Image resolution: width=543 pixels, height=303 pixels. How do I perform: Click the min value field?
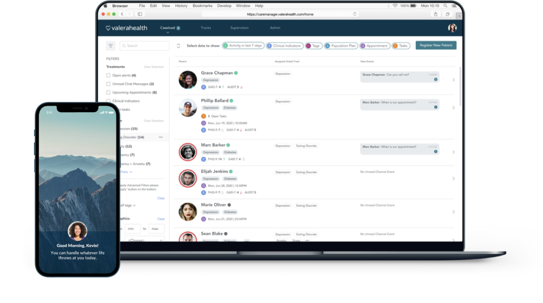point(133,229)
